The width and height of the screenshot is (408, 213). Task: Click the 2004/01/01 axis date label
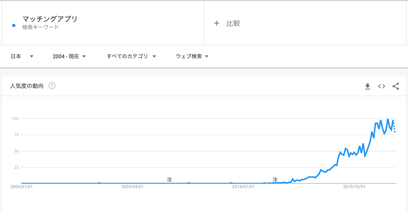(22, 187)
